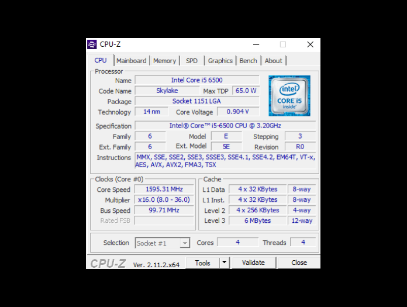Click the Intel Core i5 inside logo
The width and height of the screenshot is (407, 307).
click(289, 95)
